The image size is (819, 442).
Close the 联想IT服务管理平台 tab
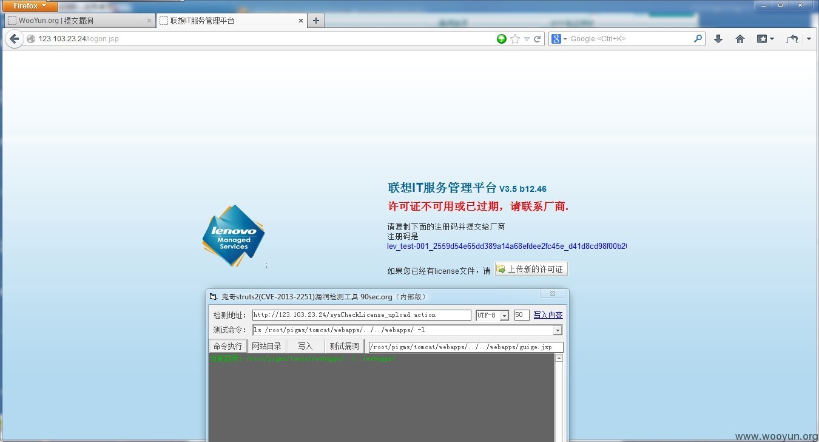pyautogui.click(x=301, y=21)
